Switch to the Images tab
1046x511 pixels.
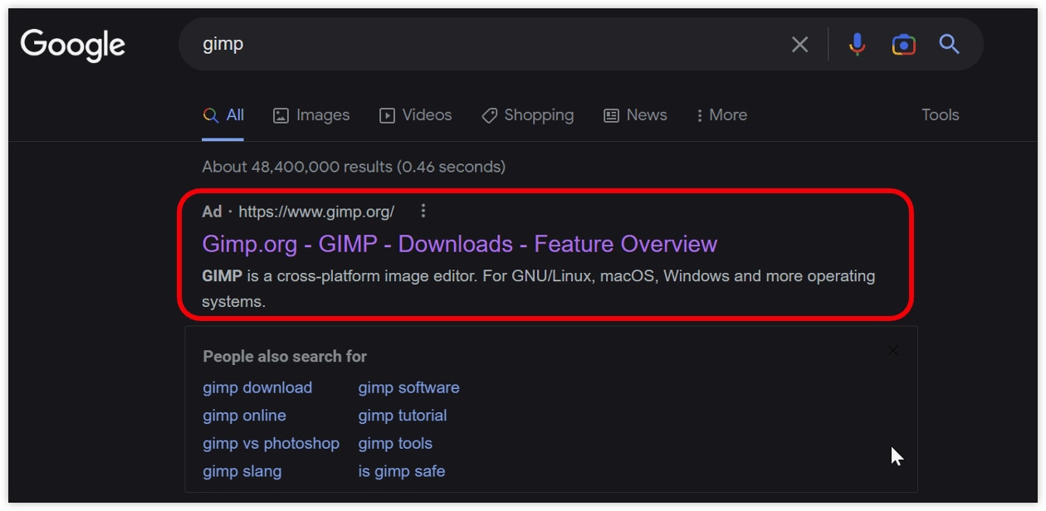[x=311, y=115]
